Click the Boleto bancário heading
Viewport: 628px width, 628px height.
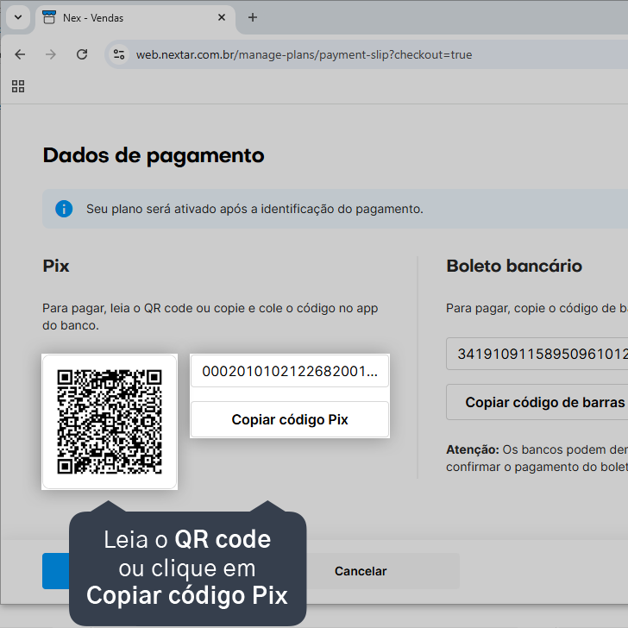tap(514, 266)
